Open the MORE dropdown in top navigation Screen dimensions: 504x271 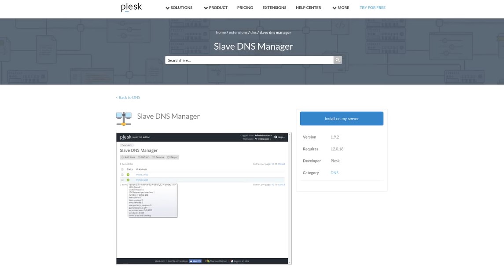click(341, 7)
